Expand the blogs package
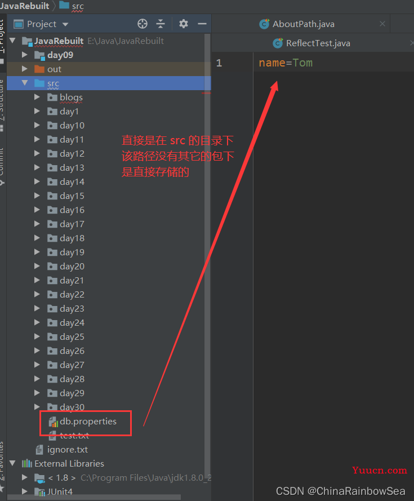The width and height of the screenshot is (414, 501). point(37,97)
